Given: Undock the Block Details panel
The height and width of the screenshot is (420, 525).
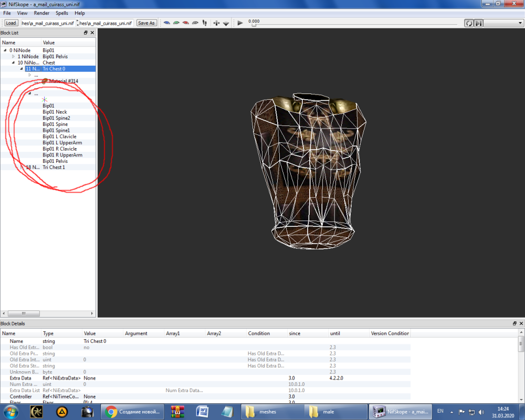Looking at the screenshot, I should point(514,323).
